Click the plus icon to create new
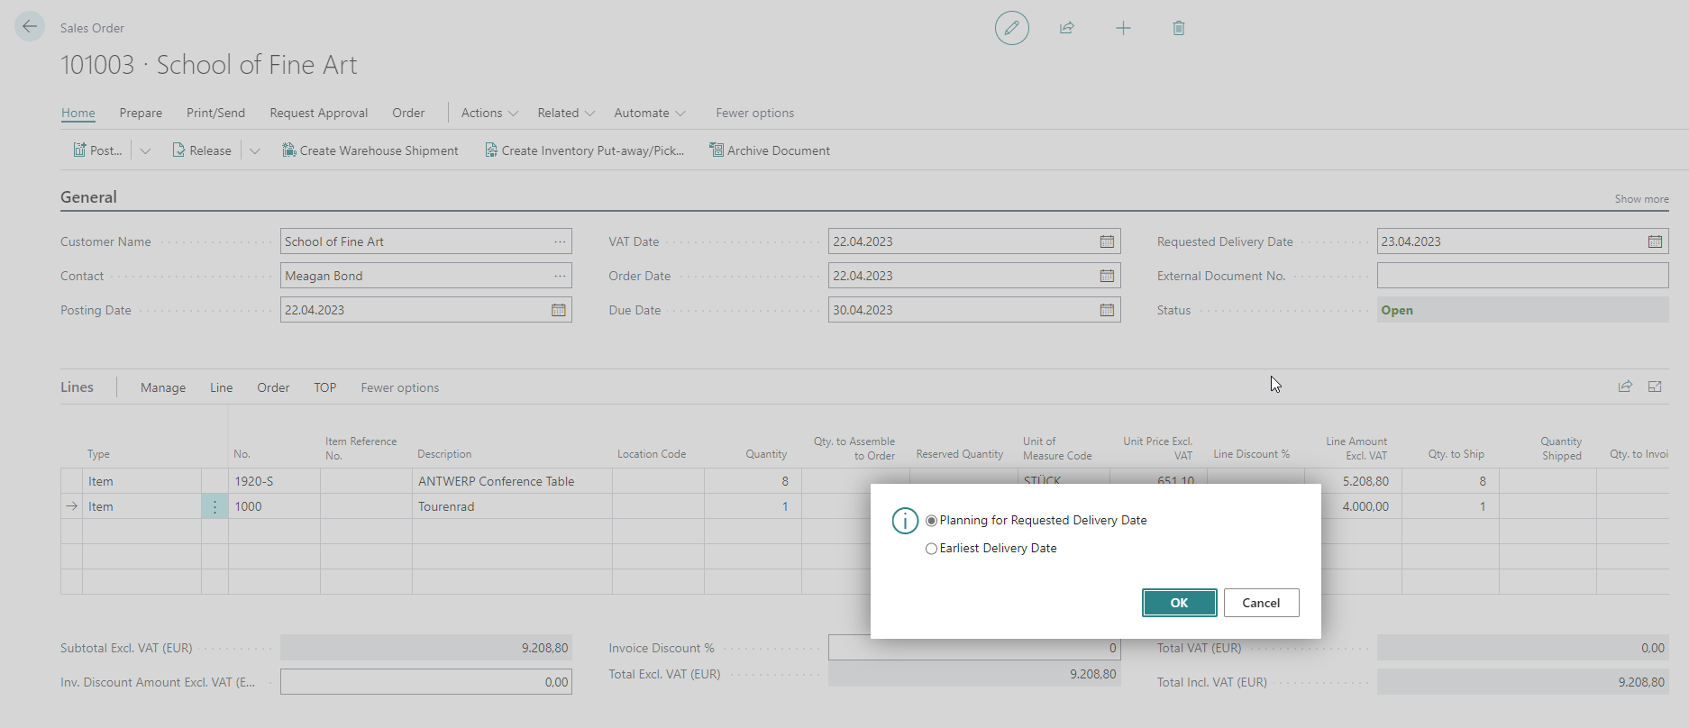Image resolution: width=1689 pixels, height=728 pixels. click(1123, 28)
